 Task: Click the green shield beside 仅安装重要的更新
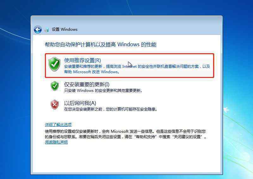(x=55, y=86)
